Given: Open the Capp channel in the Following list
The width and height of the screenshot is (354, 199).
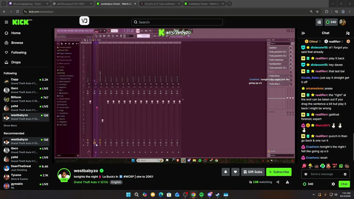Looking at the screenshot, I should click(x=26, y=81).
